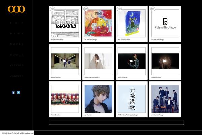The image size is (202, 135).
Task: Open the contact menu item
Action: 16,76
